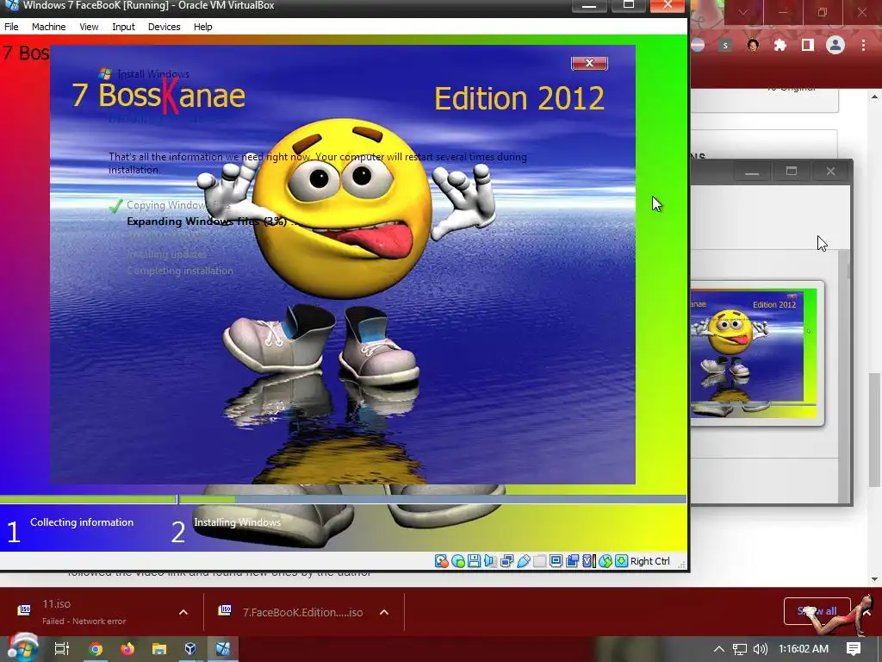This screenshot has height=662, width=882.
Task: Minimize the grey popup window in Chrome
Action: pos(752,172)
